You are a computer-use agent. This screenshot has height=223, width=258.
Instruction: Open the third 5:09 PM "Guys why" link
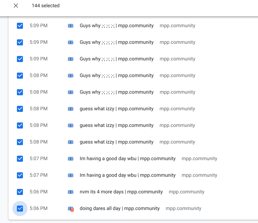click(117, 59)
